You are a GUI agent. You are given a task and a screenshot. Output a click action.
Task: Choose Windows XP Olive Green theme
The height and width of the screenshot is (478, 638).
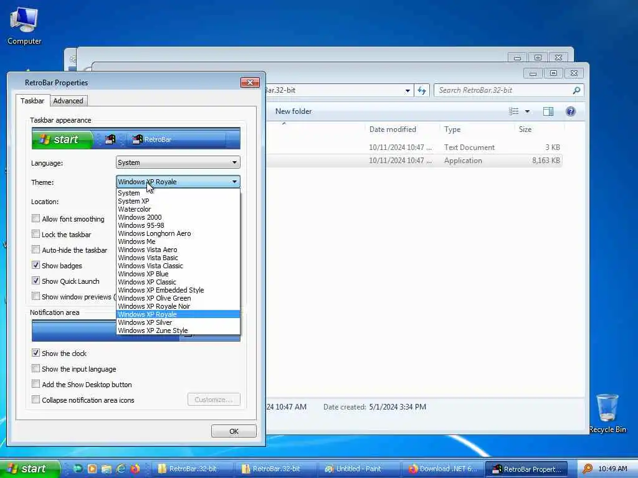(178, 298)
